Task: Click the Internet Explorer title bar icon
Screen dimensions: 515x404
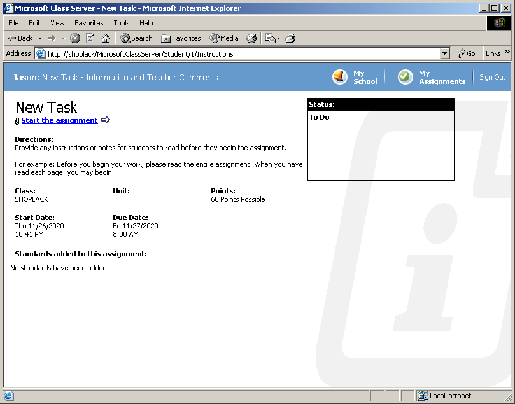Action: tap(8, 8)
